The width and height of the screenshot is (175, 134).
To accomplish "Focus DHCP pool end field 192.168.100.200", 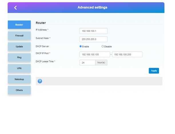I will [x=127, y=54].
